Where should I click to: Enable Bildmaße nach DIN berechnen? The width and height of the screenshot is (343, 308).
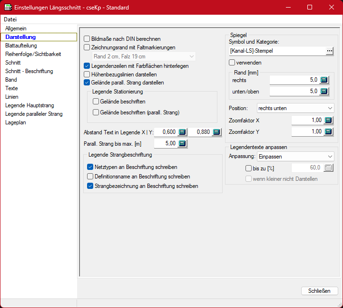tap(87, 39)
